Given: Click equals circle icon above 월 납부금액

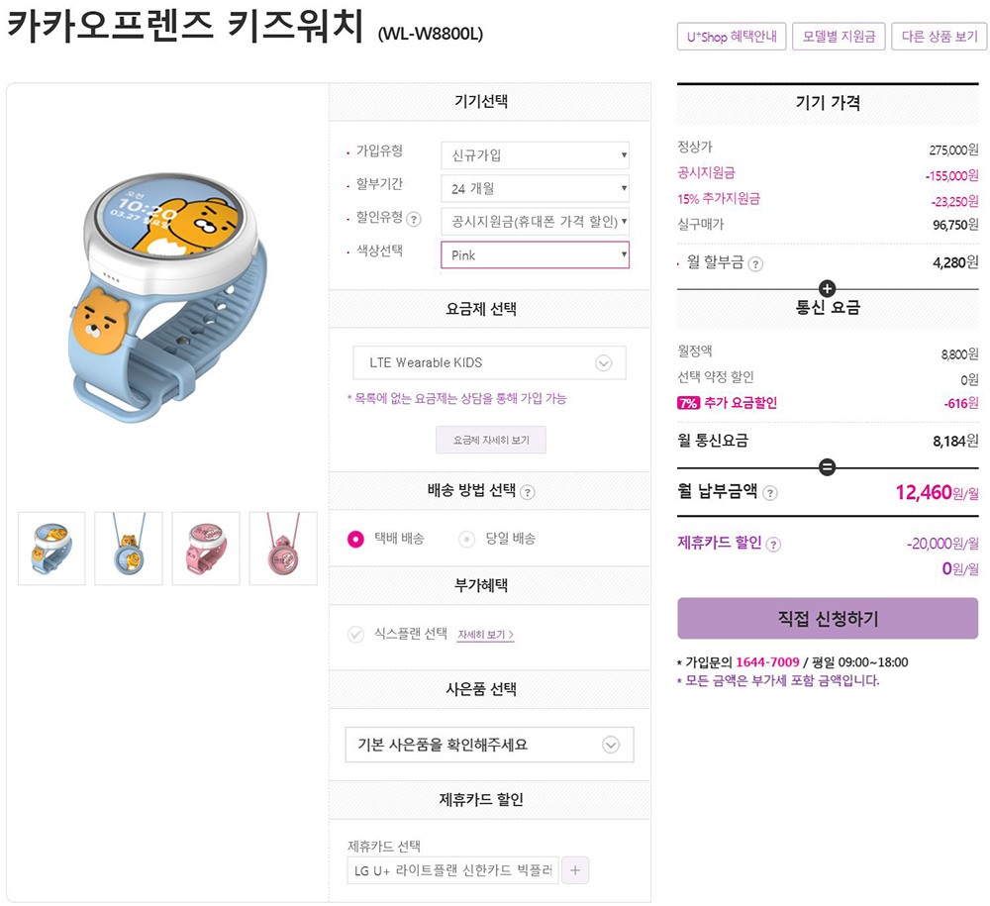Looking at the screenshot, I should click(x=827, y=467).
